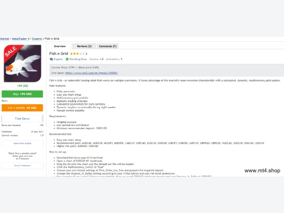Download the Free Demo
The width and height of the screenshot is (284, 213).
pos(22,118)
